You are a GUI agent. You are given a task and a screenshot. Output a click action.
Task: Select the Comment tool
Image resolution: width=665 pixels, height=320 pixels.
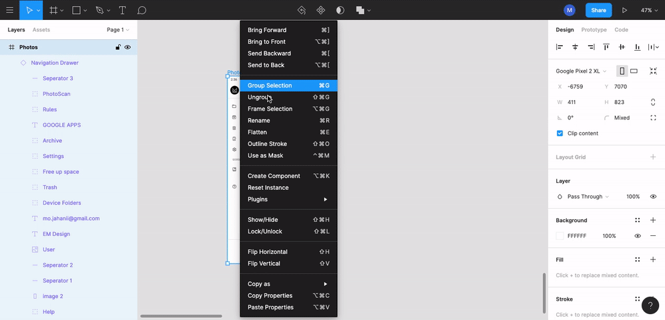(x=142, y=10)
